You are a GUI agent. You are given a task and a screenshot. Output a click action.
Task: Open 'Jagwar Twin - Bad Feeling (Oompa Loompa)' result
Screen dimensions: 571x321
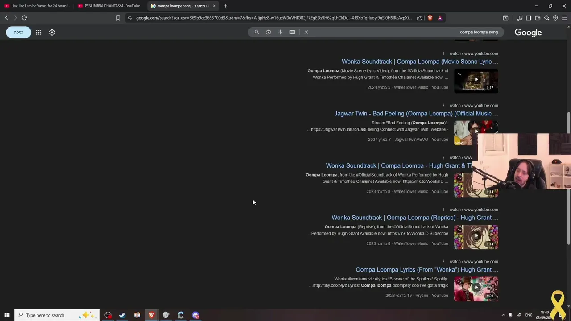(x=416, y=114)
